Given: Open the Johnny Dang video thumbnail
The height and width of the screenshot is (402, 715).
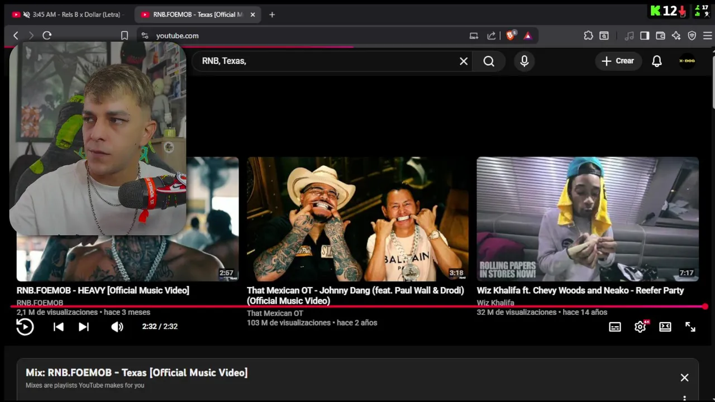Looking at the screenshot, I should click(x=357, y=219).
